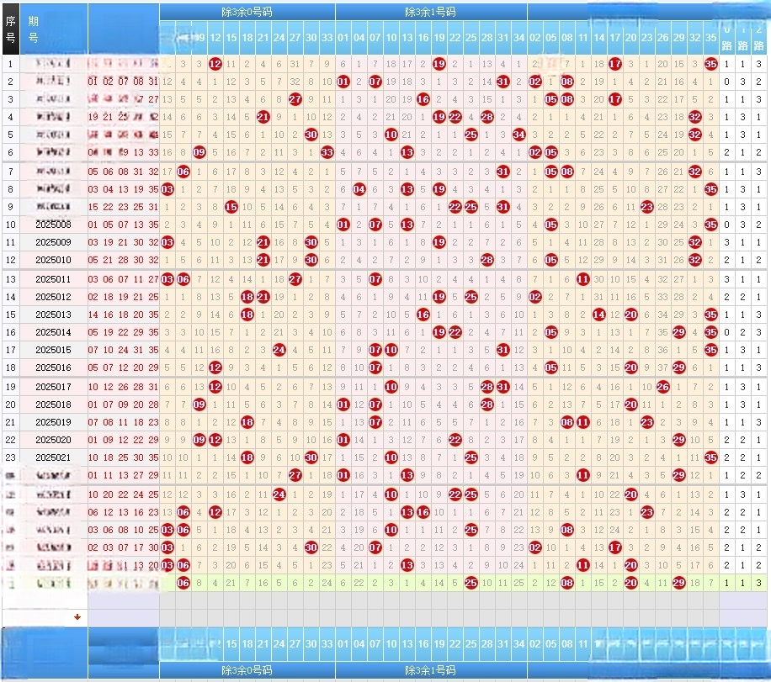Image resolution: width=771 pixels, height=682 pixels.
Task: Click number 01 in the top header row
Action: pyautogui.click(x=343, y=37)
